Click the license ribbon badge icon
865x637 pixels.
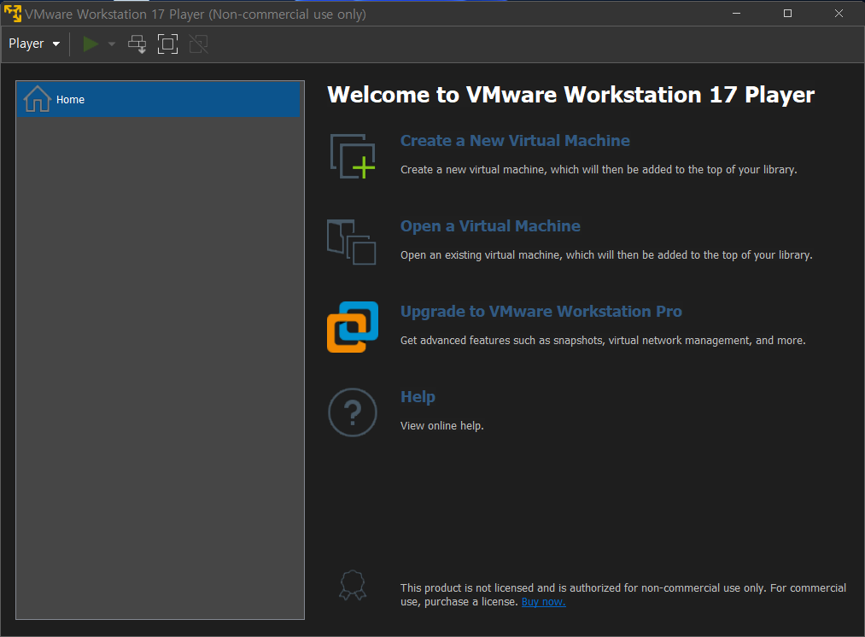click(x=353, y=585)
